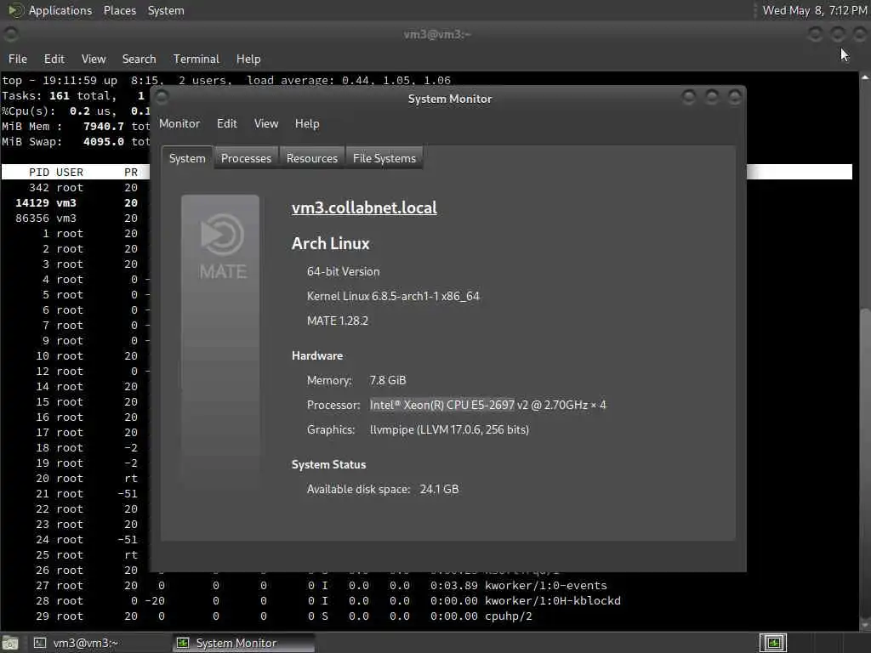Switch to the Processes tab

(246, 158)
